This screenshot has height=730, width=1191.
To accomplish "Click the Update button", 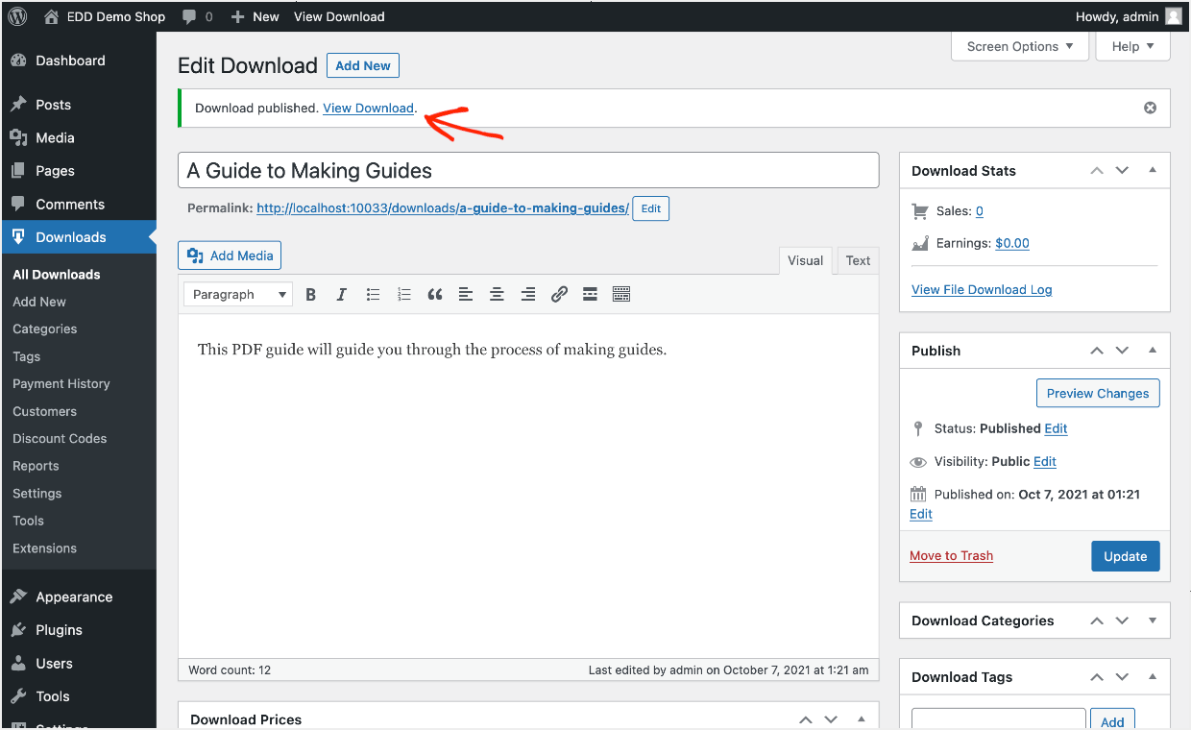I will [1125, 555].
